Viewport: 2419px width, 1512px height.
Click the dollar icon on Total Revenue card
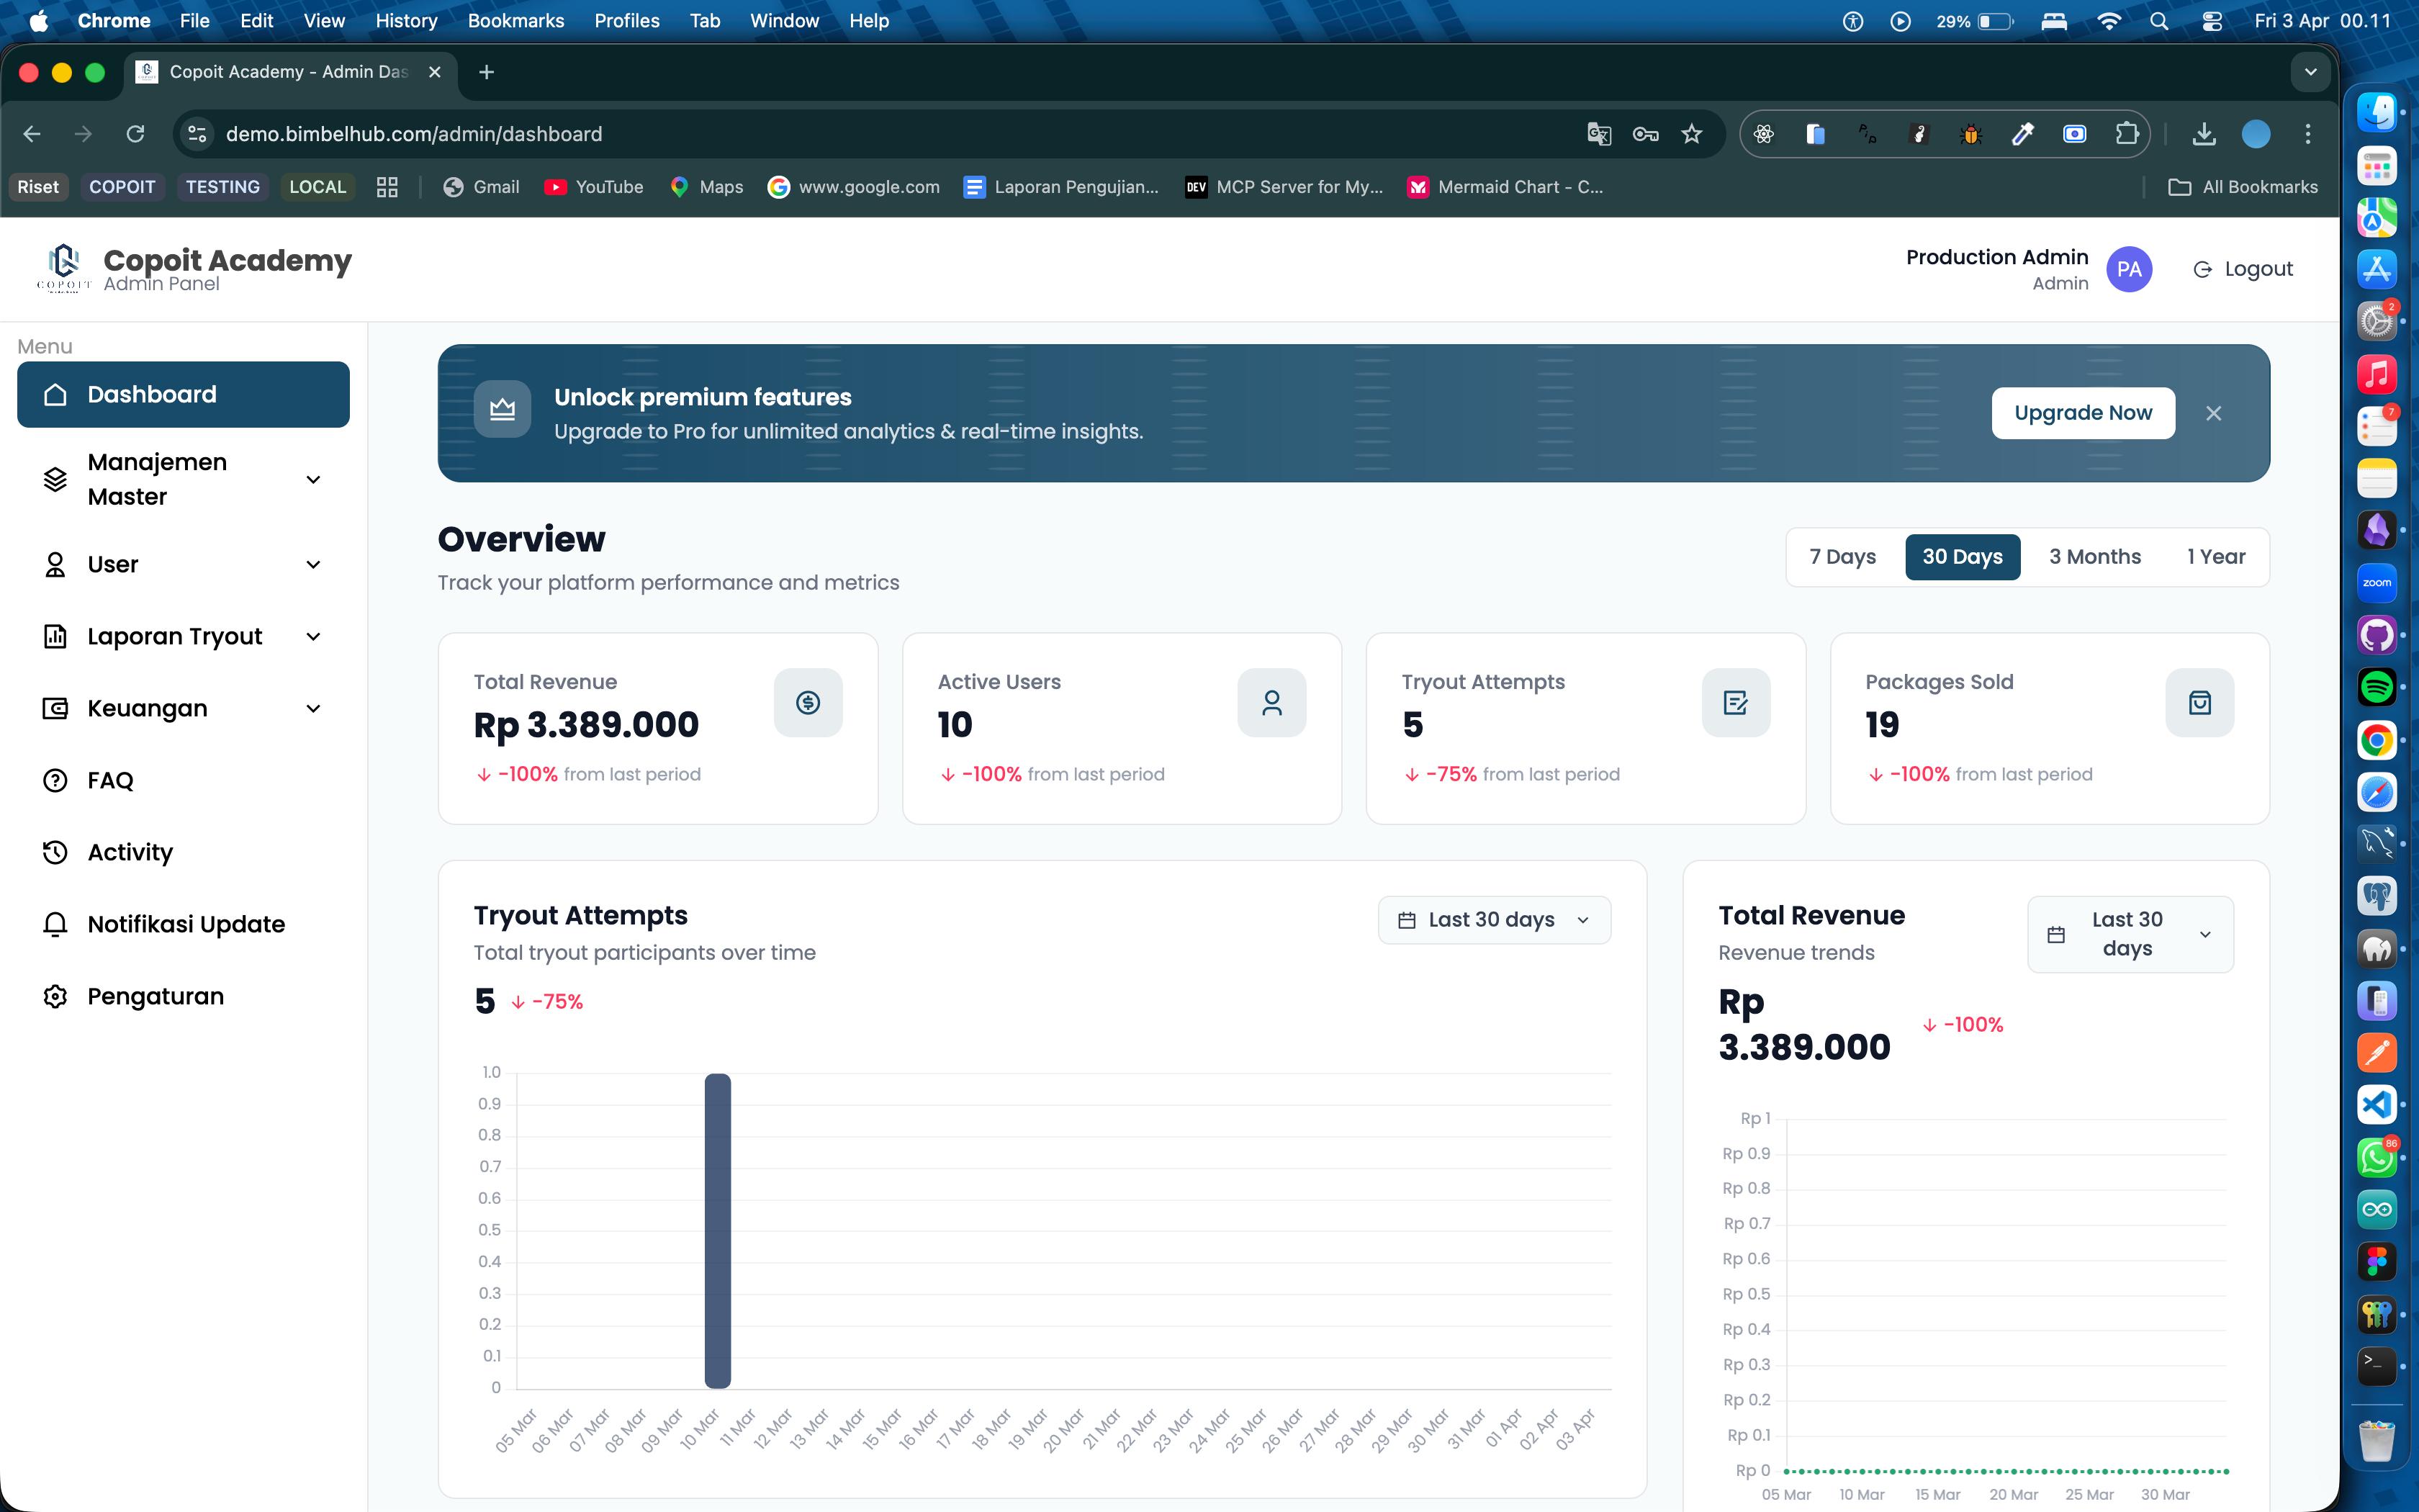(808, 703)
